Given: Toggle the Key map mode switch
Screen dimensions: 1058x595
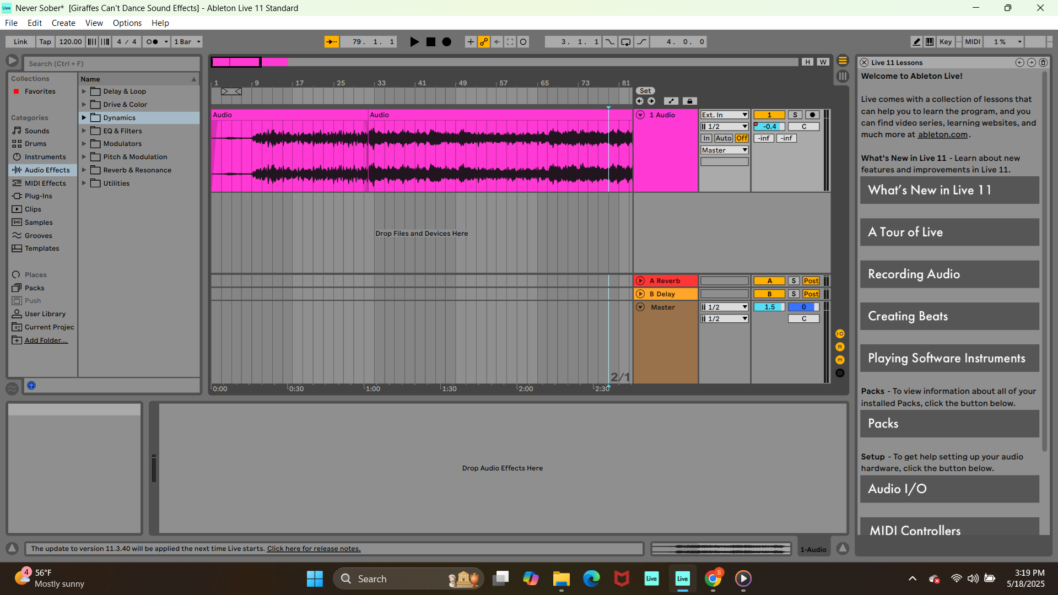Looking at the screenshot, I should coord(946,42).
